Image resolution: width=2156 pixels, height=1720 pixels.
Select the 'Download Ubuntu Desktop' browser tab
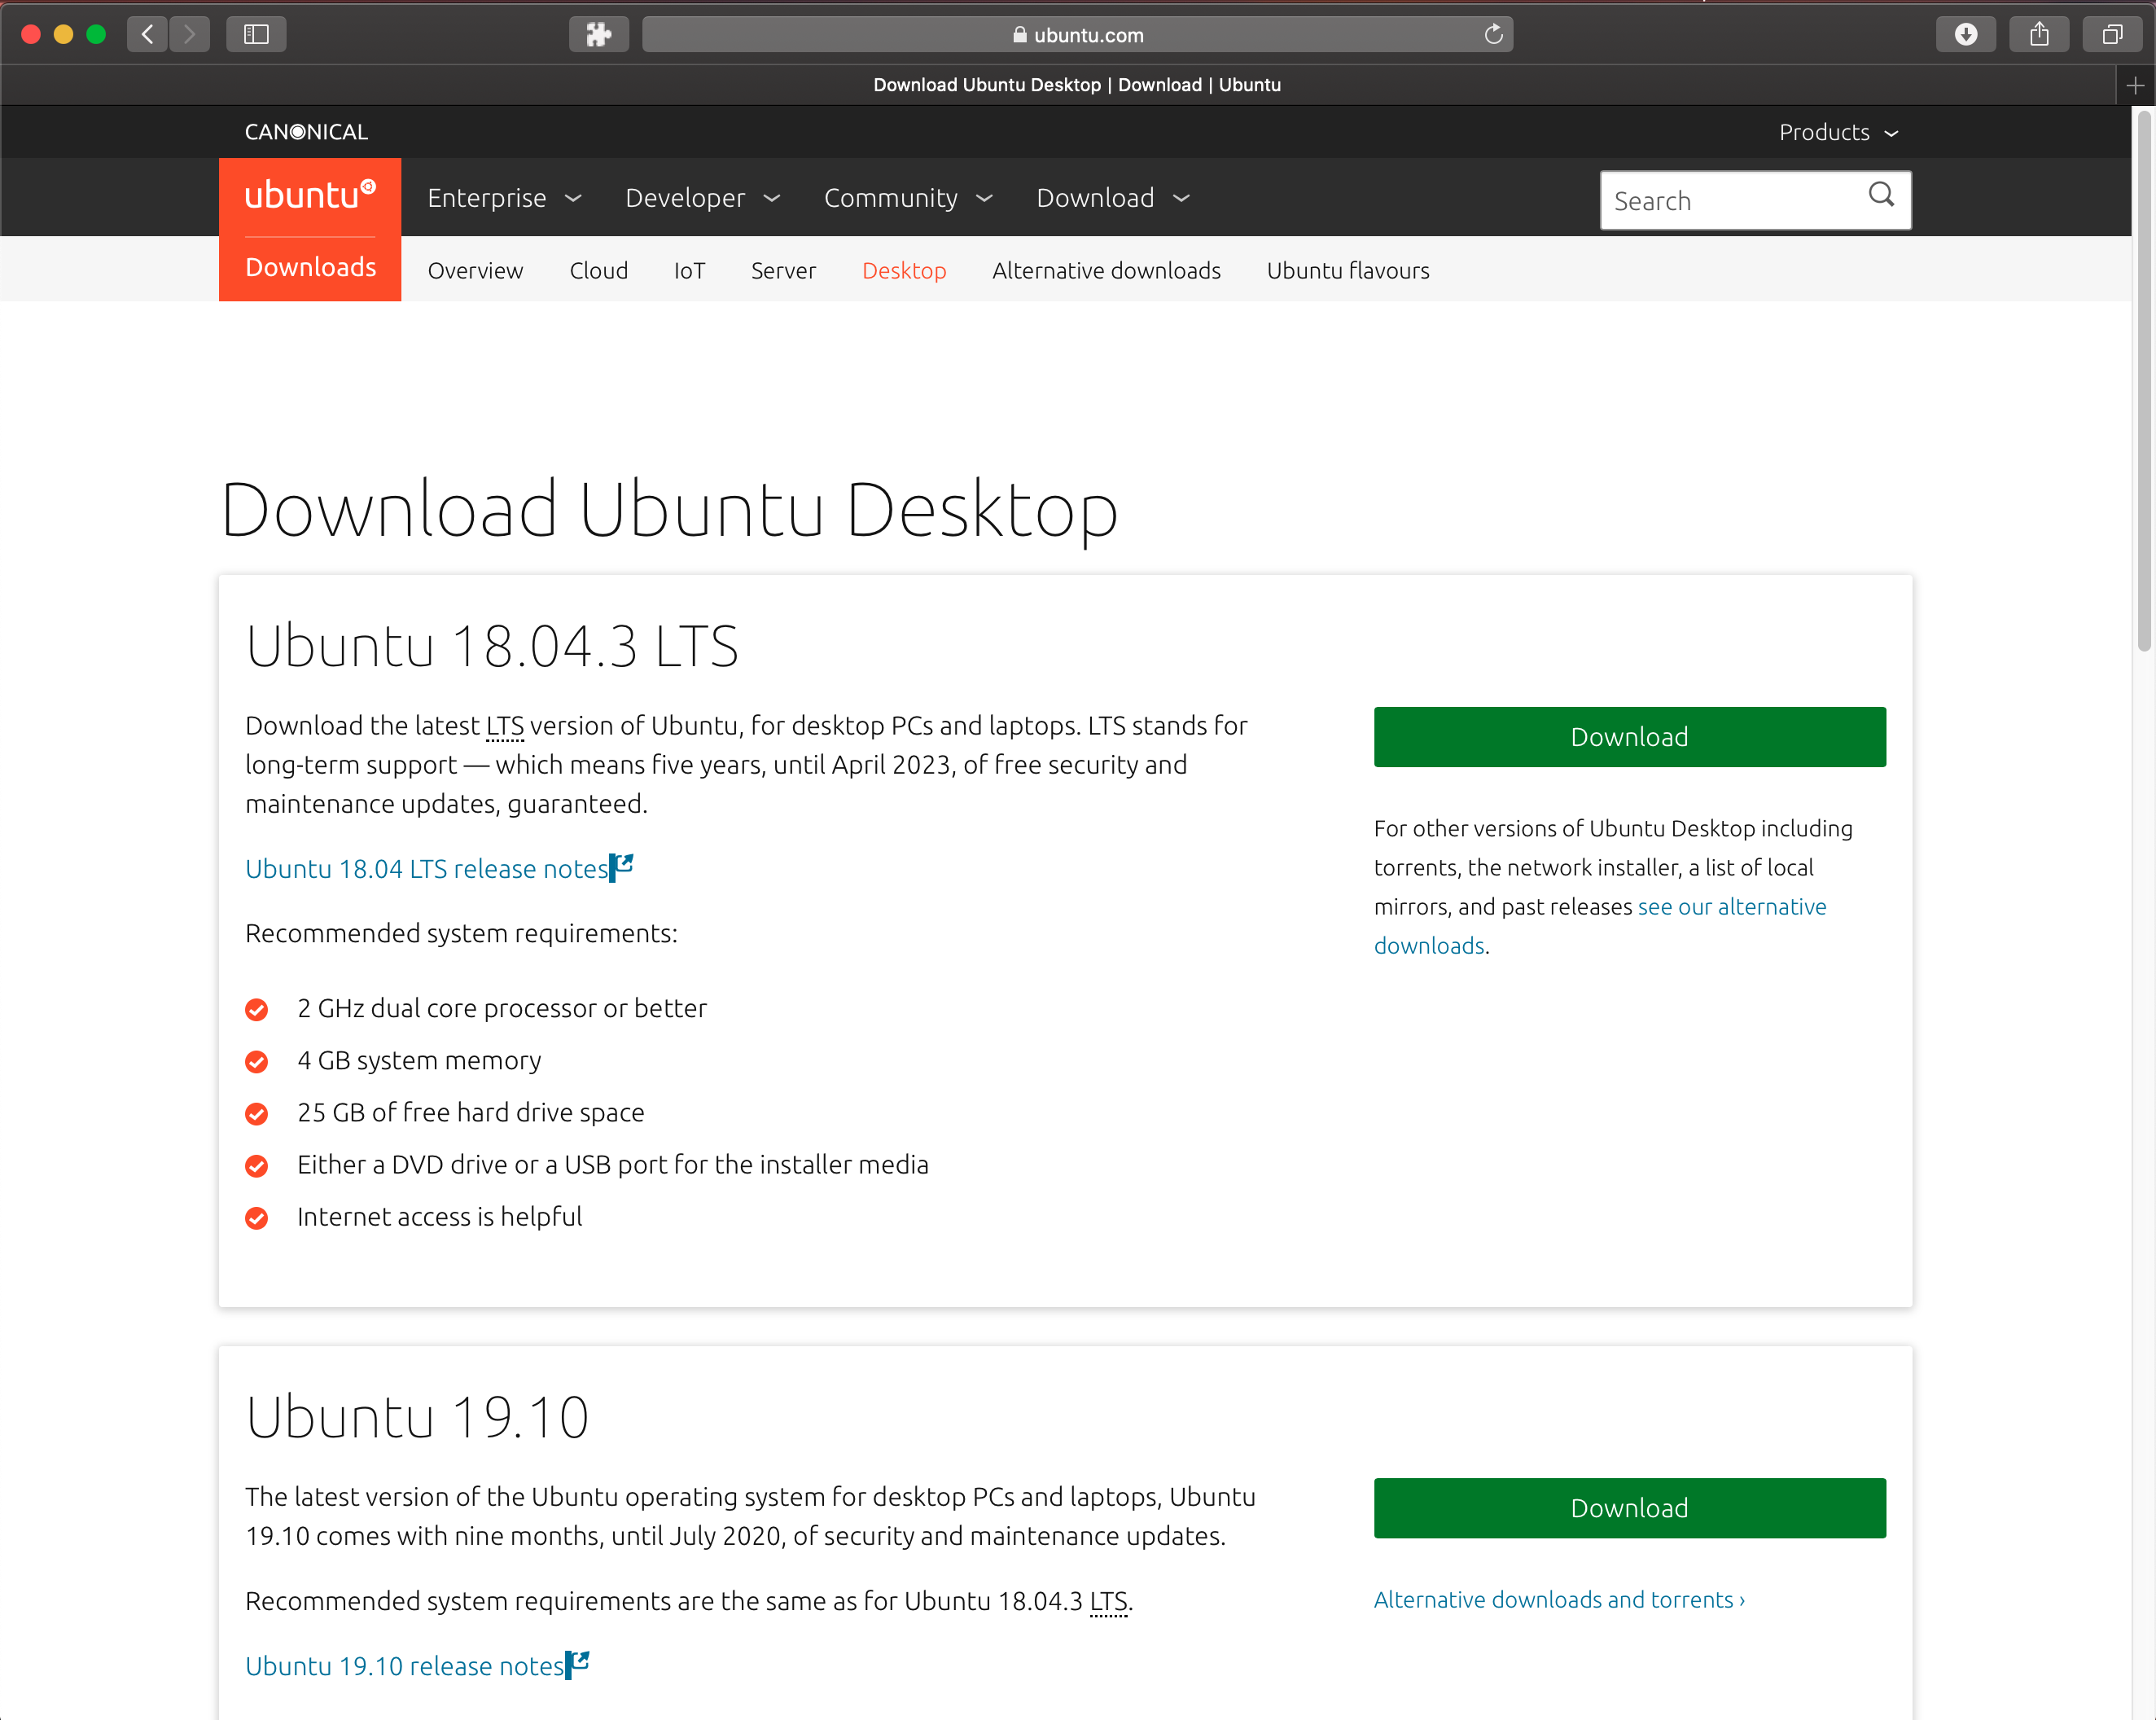[1077, 85]
